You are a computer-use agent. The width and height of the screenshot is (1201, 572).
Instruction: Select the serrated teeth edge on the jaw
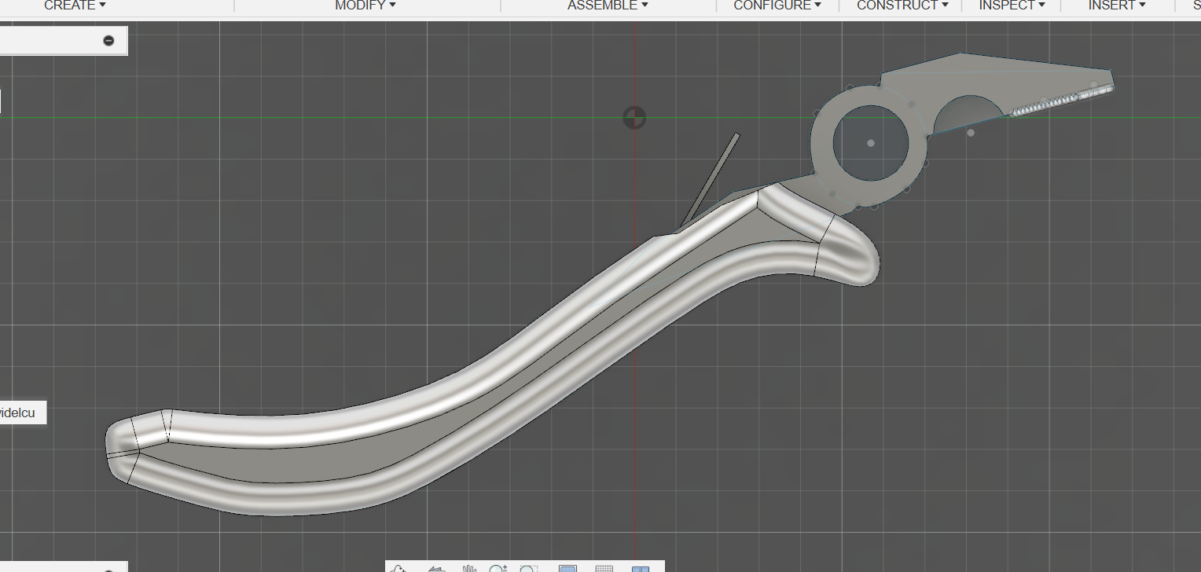tap(1061, 101)
